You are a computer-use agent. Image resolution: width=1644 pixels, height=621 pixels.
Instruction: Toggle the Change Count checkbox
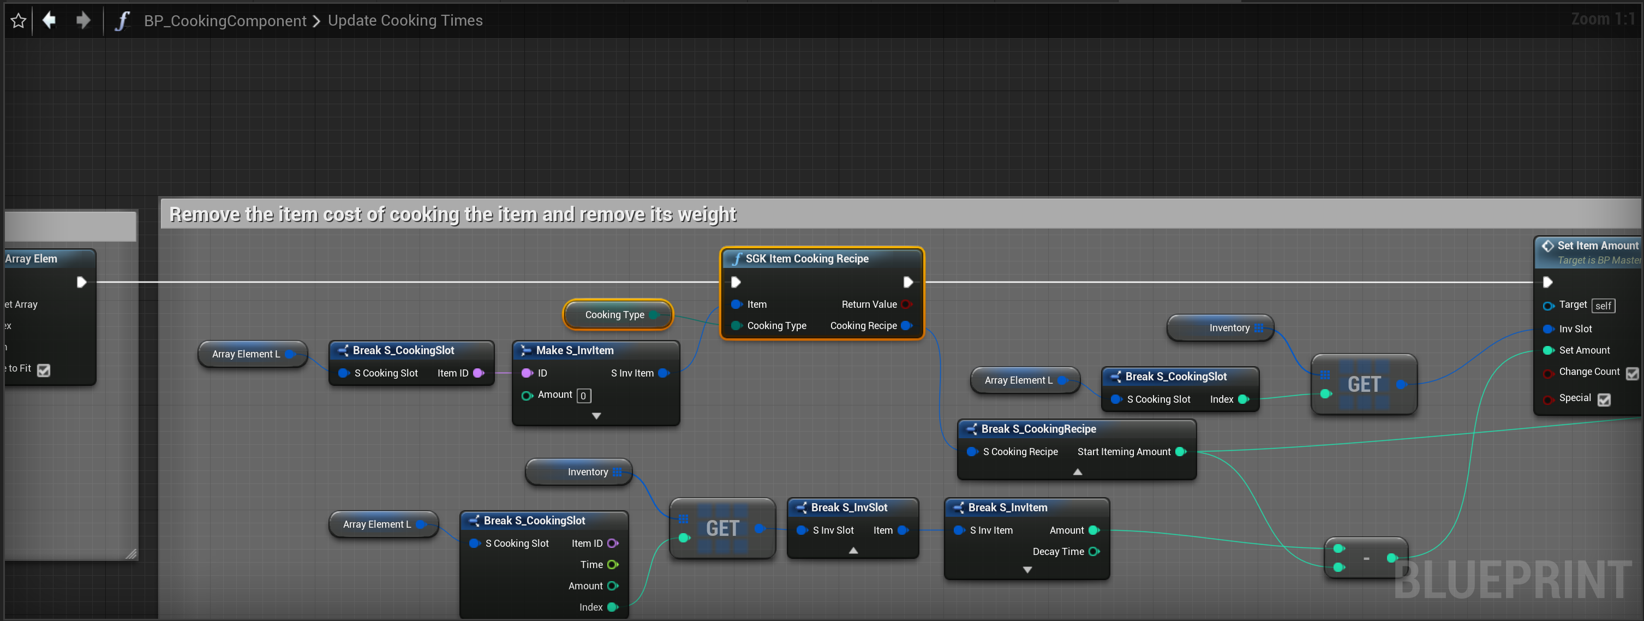click(1632, 373)
